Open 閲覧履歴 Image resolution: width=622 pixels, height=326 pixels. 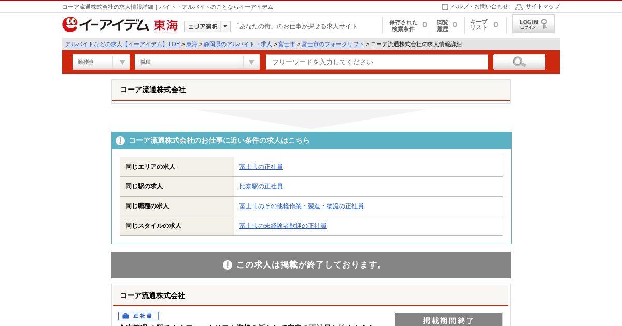click(x=447, y=25)
